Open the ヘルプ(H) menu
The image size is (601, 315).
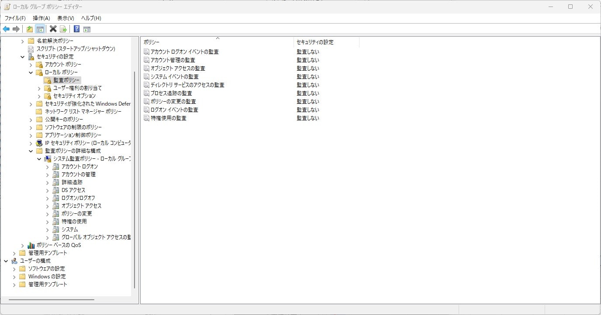click(91, 18)
